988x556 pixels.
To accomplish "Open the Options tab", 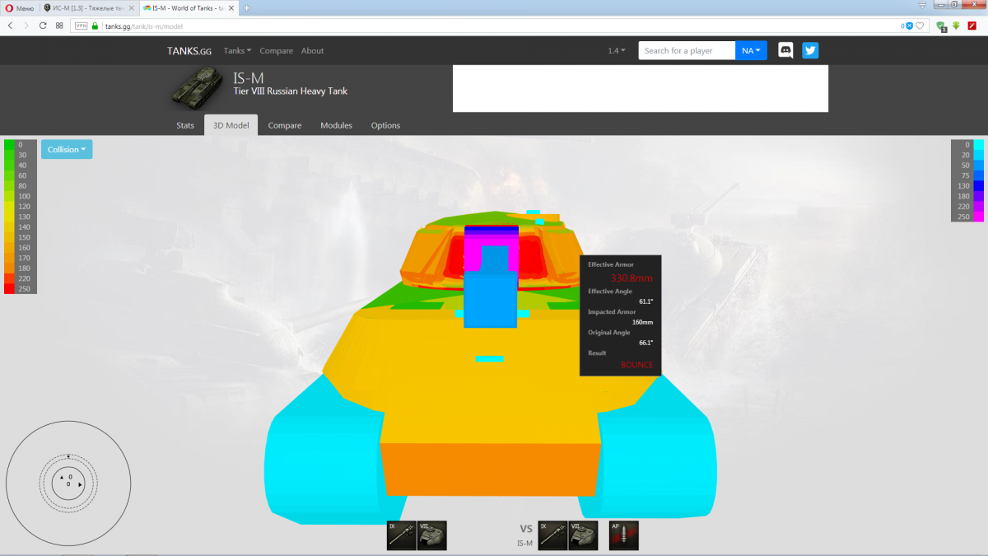I will click(385, 125).
